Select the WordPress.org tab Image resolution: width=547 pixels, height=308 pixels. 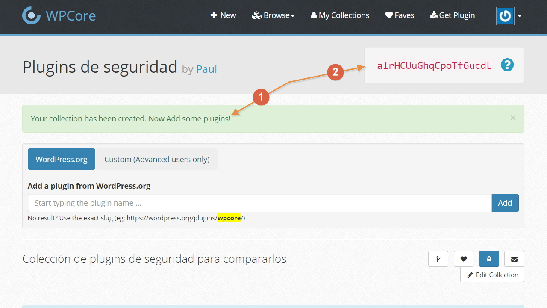click(62, 159)
